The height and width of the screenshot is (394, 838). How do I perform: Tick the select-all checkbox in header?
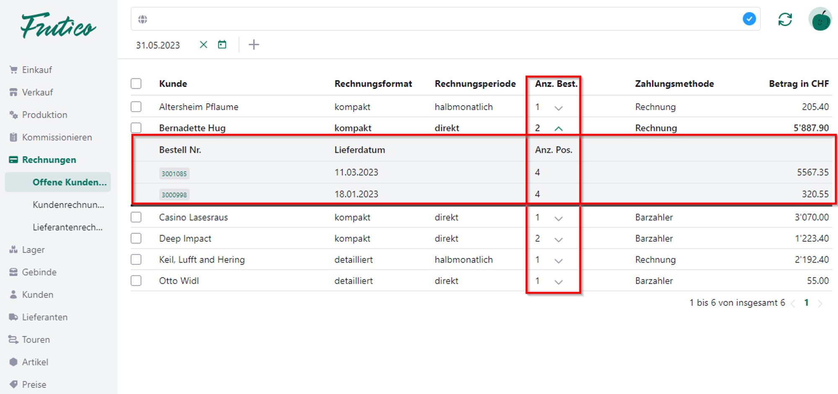(136, 84)
